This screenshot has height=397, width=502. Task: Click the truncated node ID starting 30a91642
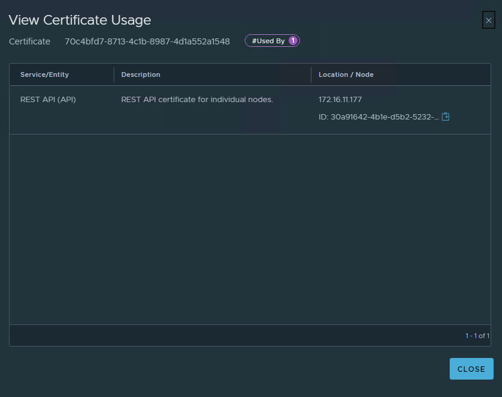click(378, 117)
